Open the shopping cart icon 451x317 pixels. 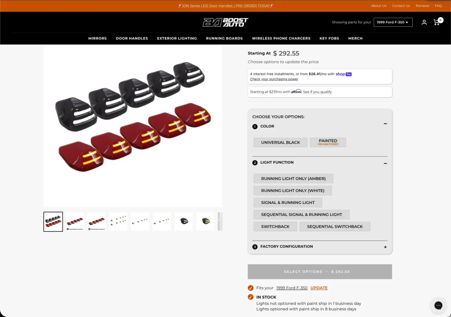pos(437,22)
